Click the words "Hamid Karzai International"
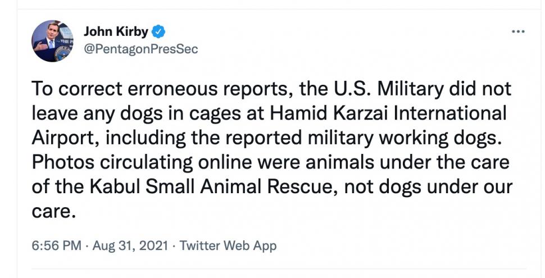Viewport: 545px width, 278px height. (389, 115)
